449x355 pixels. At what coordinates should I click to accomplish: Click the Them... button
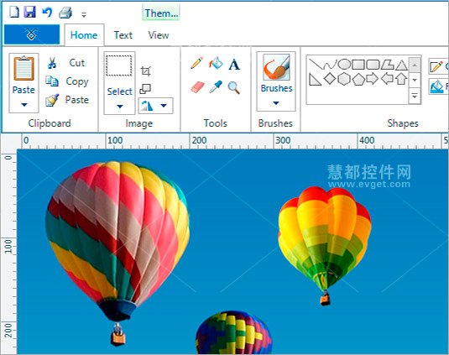point(161,13)
